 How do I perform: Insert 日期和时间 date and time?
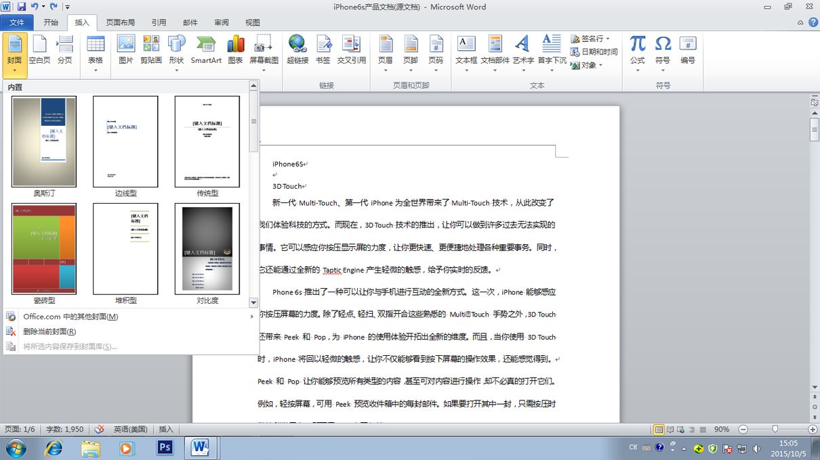coord(594,51)
